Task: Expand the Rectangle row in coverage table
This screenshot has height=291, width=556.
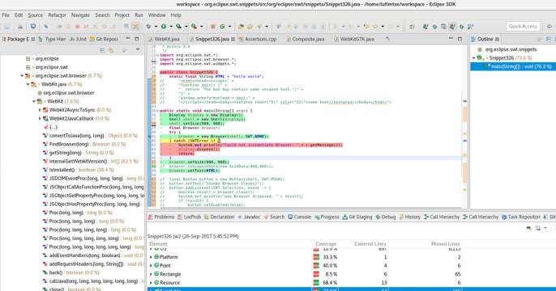Action: [151, 274]
